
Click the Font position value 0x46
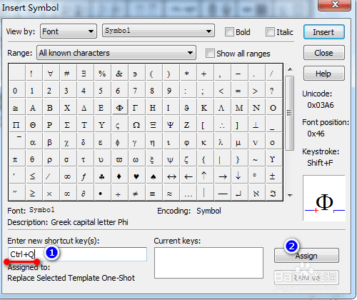[316, 134]
